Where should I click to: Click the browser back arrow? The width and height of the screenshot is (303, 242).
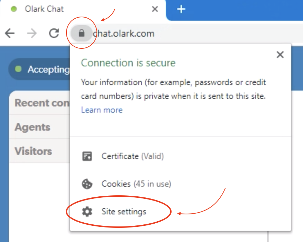(x=10, y=34)
